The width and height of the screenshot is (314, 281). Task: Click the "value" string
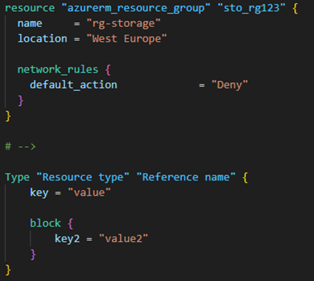click(89, 193)
